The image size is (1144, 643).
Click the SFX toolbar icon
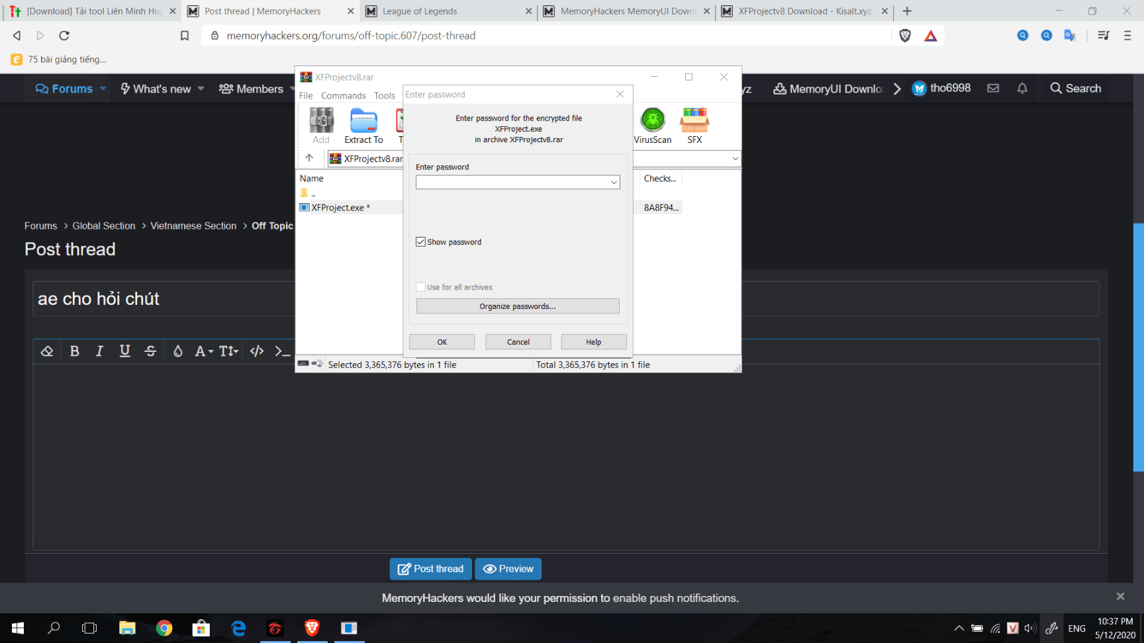[x=694, y=126]
